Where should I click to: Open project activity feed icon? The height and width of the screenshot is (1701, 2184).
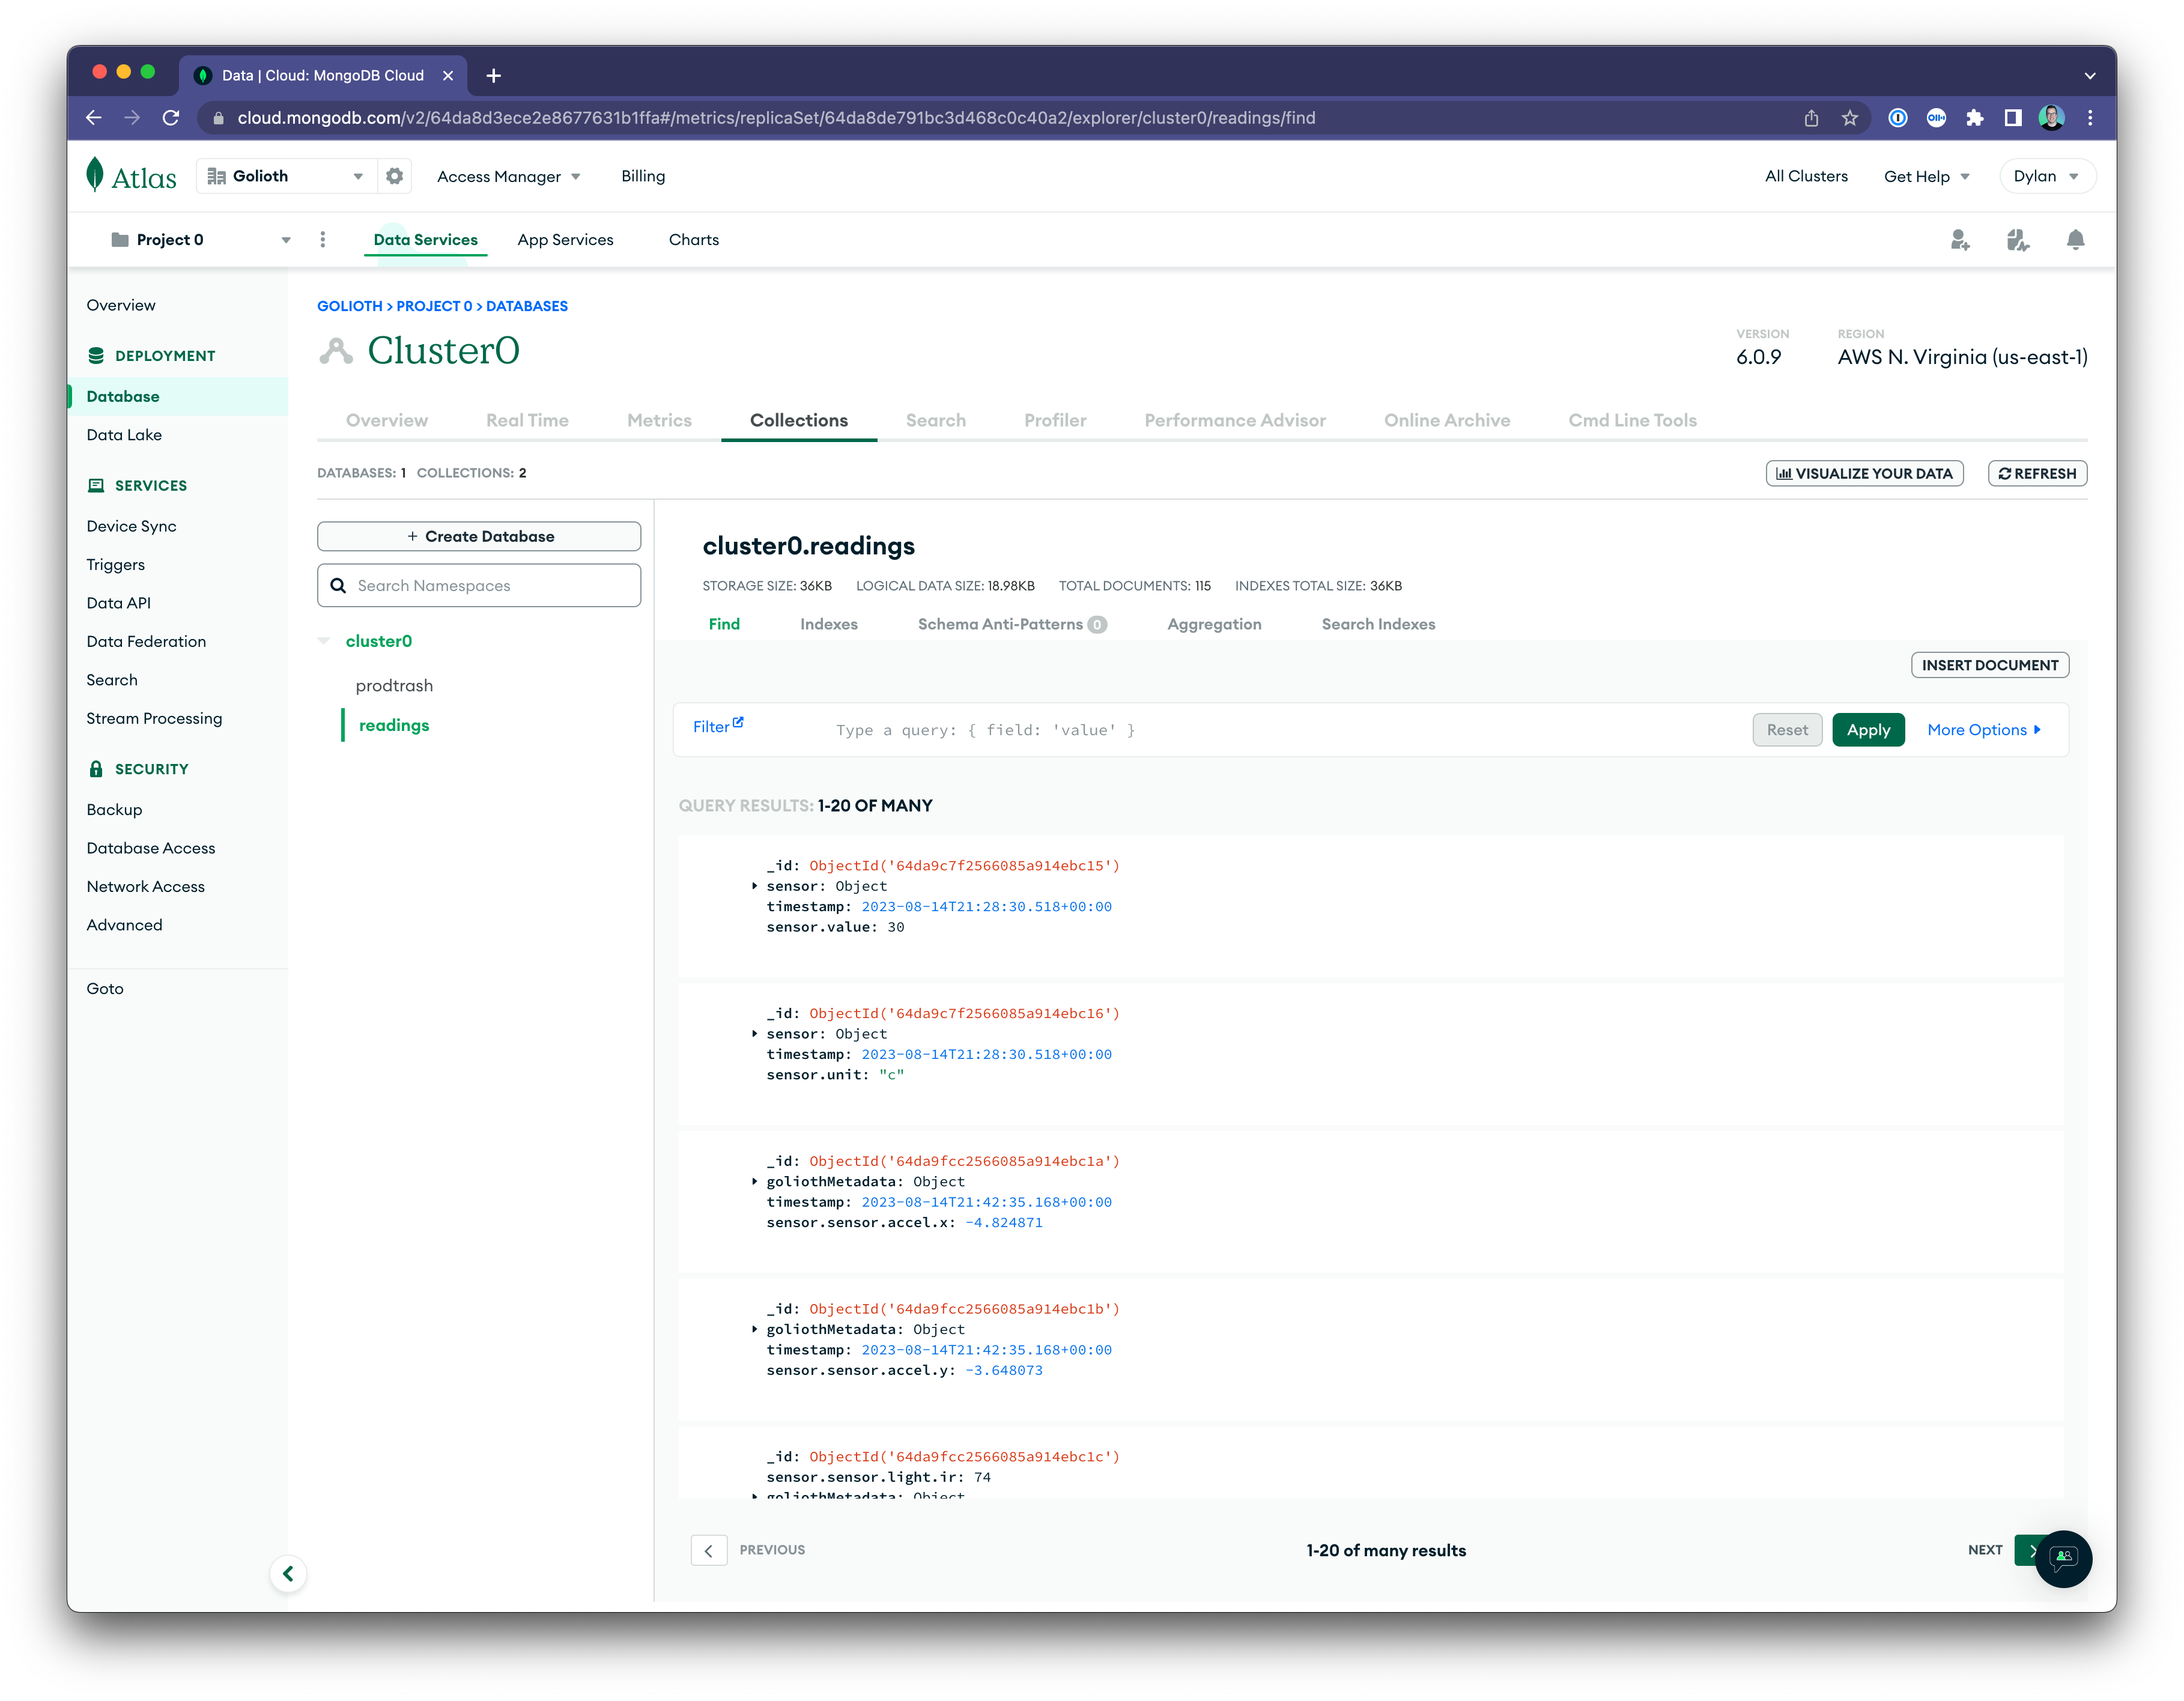click(2017, 240)
